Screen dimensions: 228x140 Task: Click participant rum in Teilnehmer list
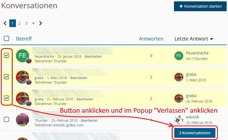pyautogui.click(x=80, y=125)
